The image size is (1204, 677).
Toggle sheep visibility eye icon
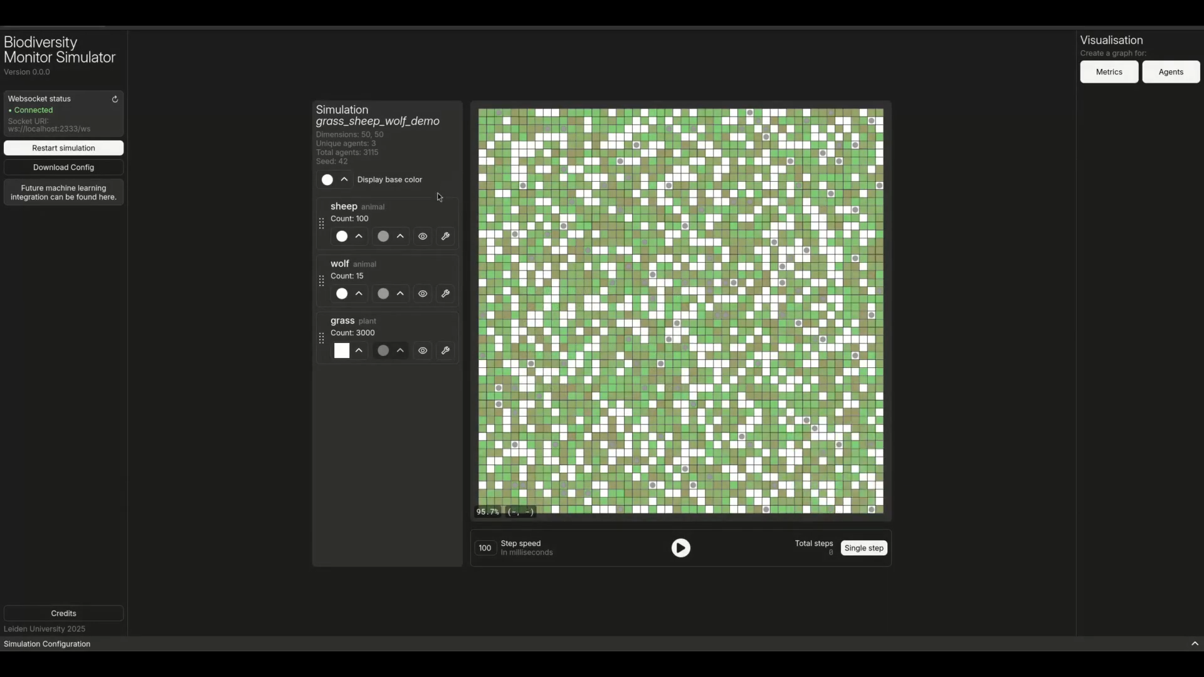pos(423,236)
